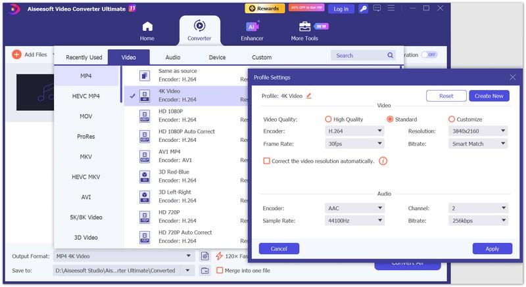Open the hamburger menu icon
The height and width of the screenshot is (287, 526).
pyautogui.click(x=391, y=8)
